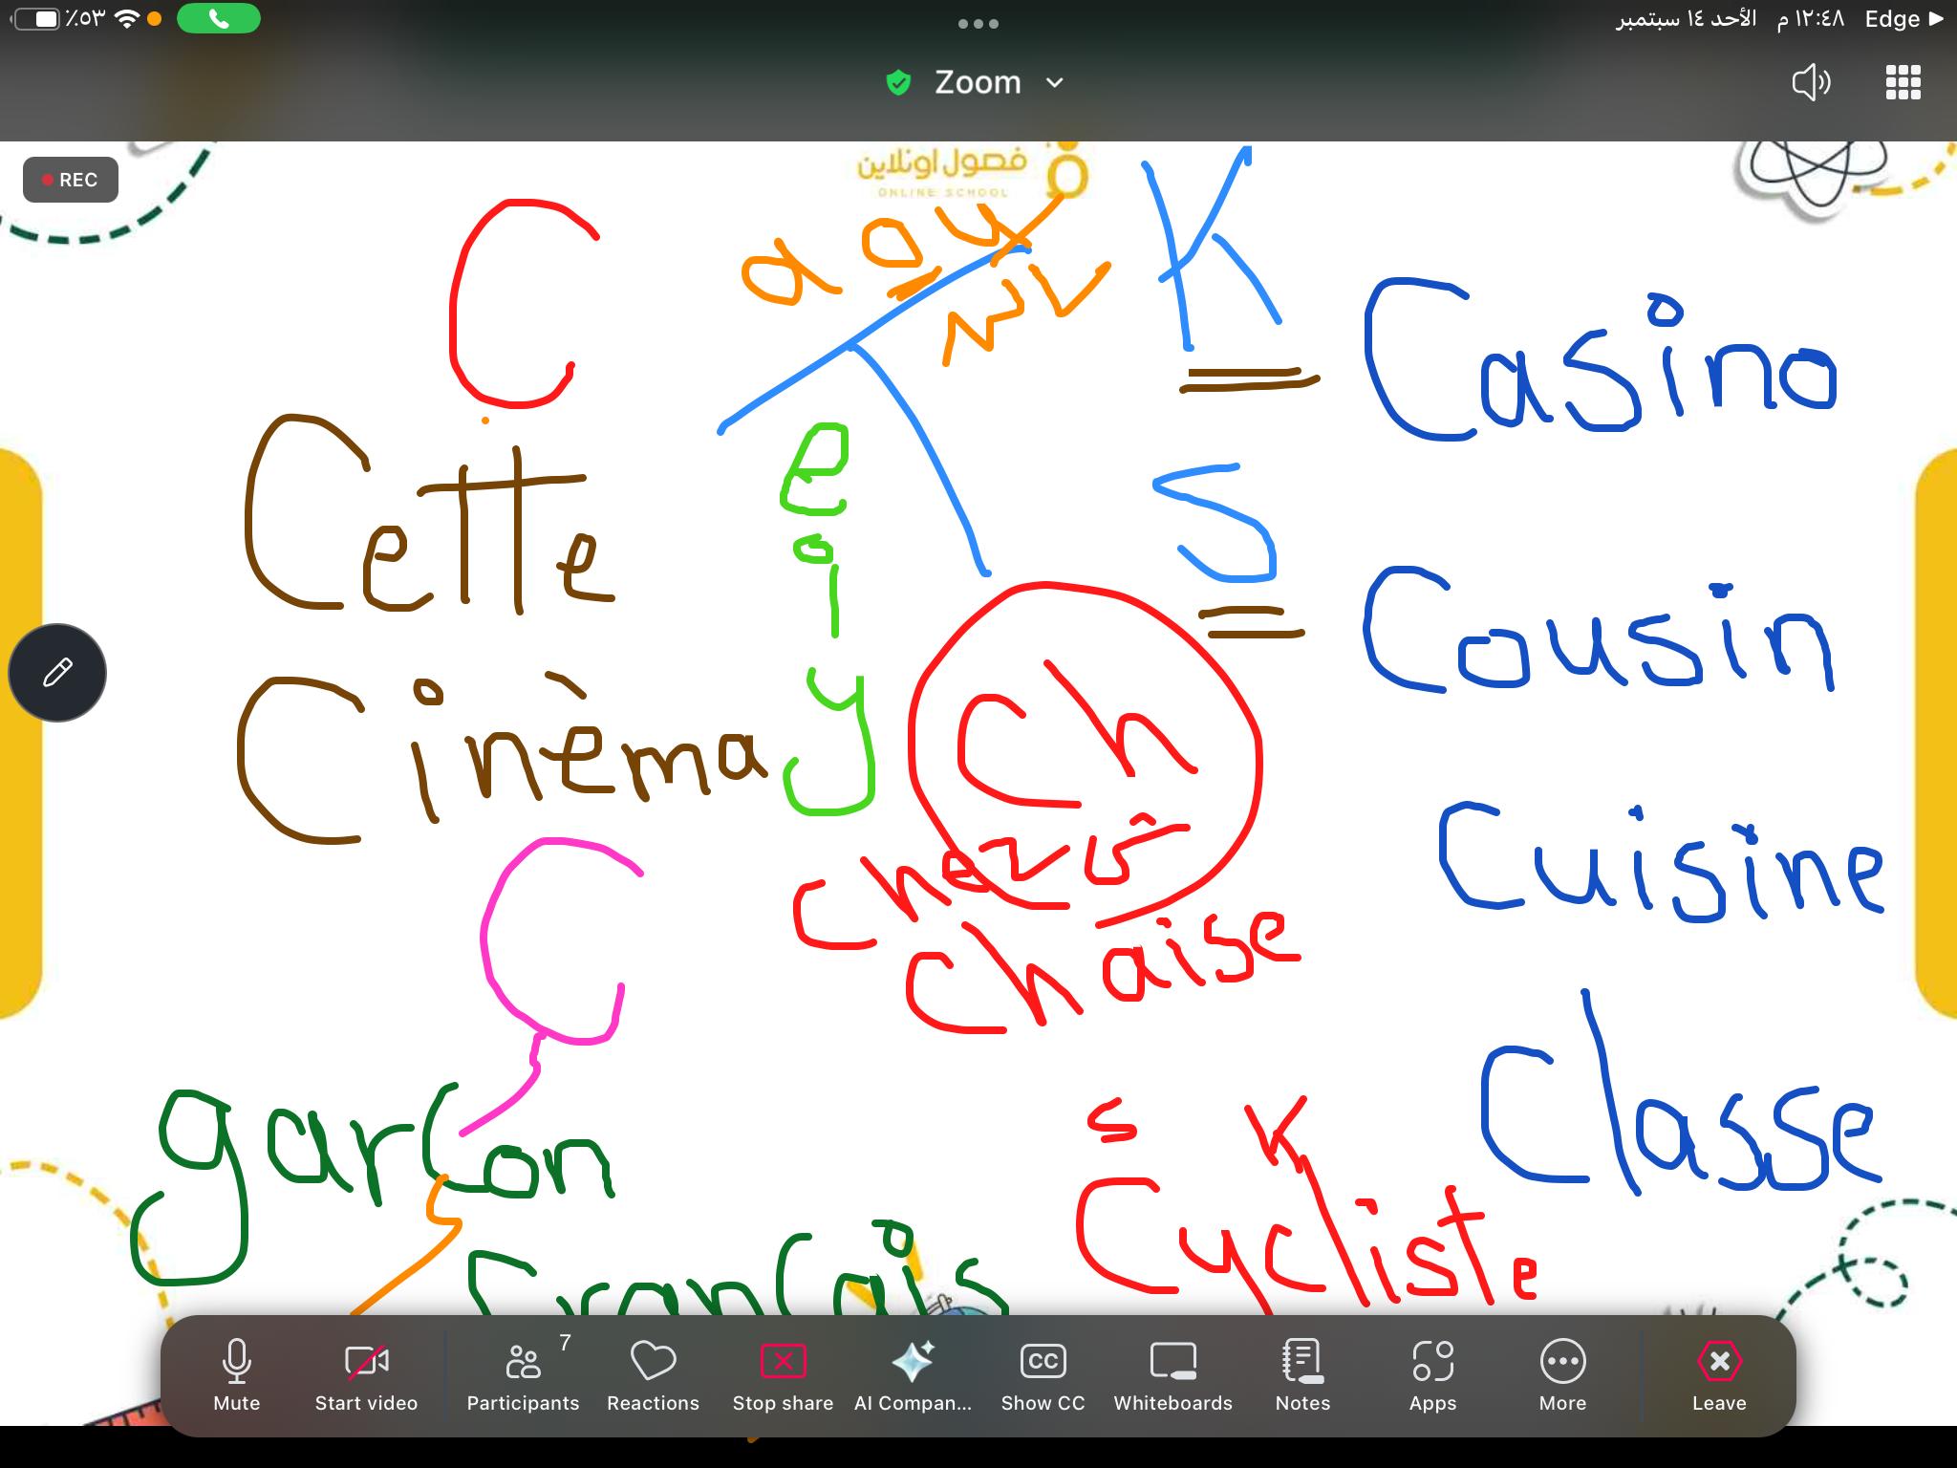1957x1468 pixels.
Task: Open Whiteboards
Action: click(1172, 1374)
